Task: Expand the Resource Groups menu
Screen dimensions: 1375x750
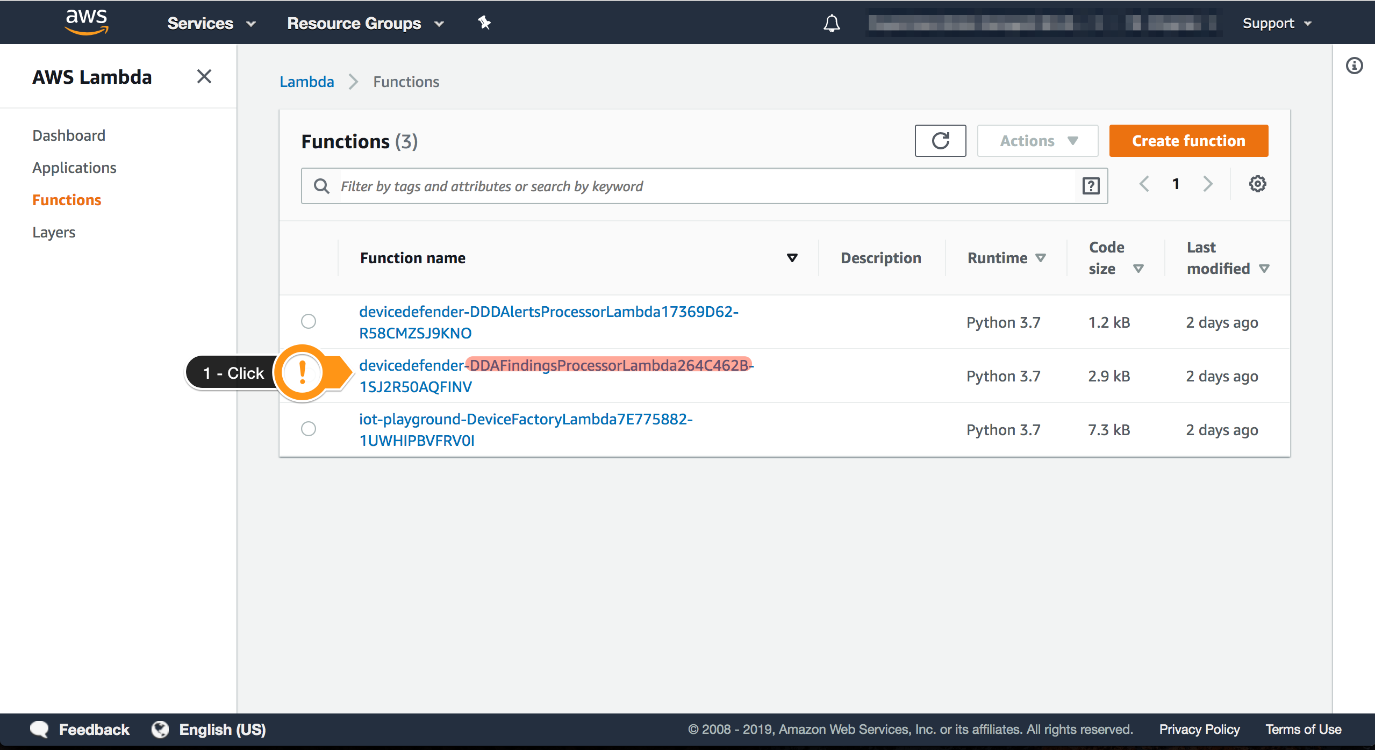Action: point(366,23)
